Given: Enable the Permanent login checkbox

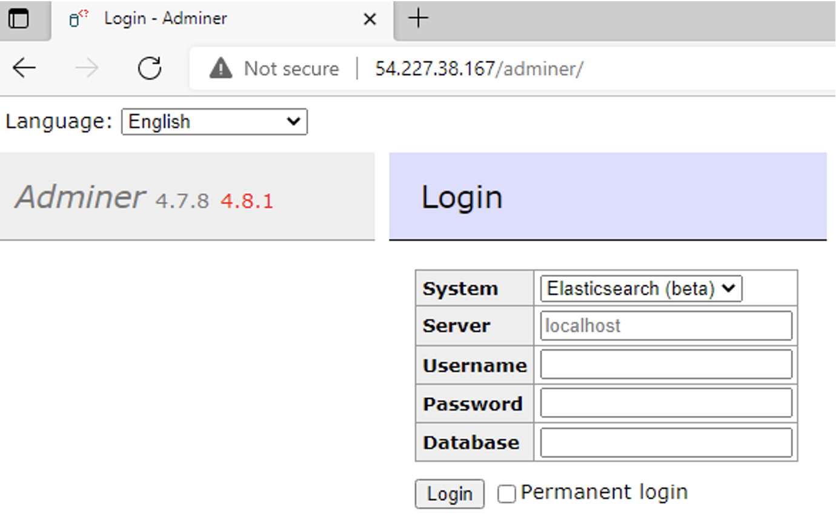Looking at the screenshot, I should pyautogui.click(x=506, y=494).
